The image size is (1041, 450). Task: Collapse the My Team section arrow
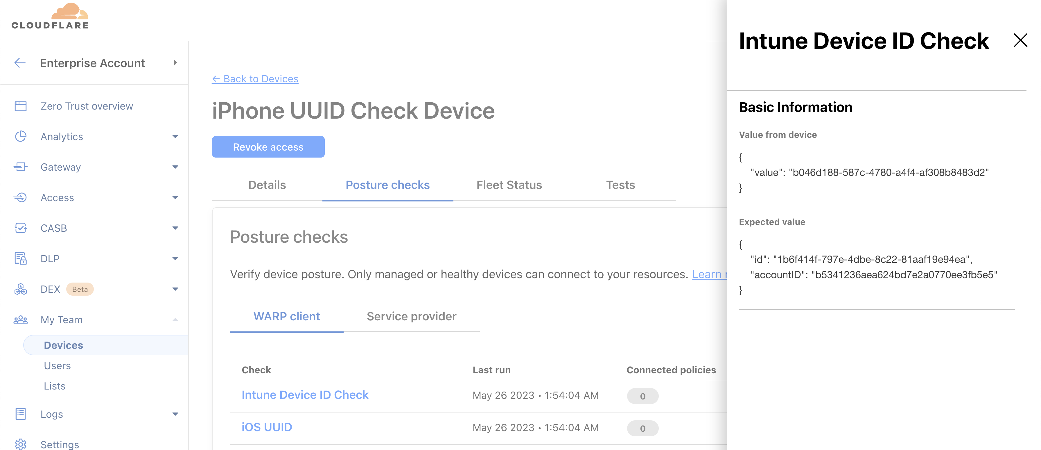pos(175,319)
